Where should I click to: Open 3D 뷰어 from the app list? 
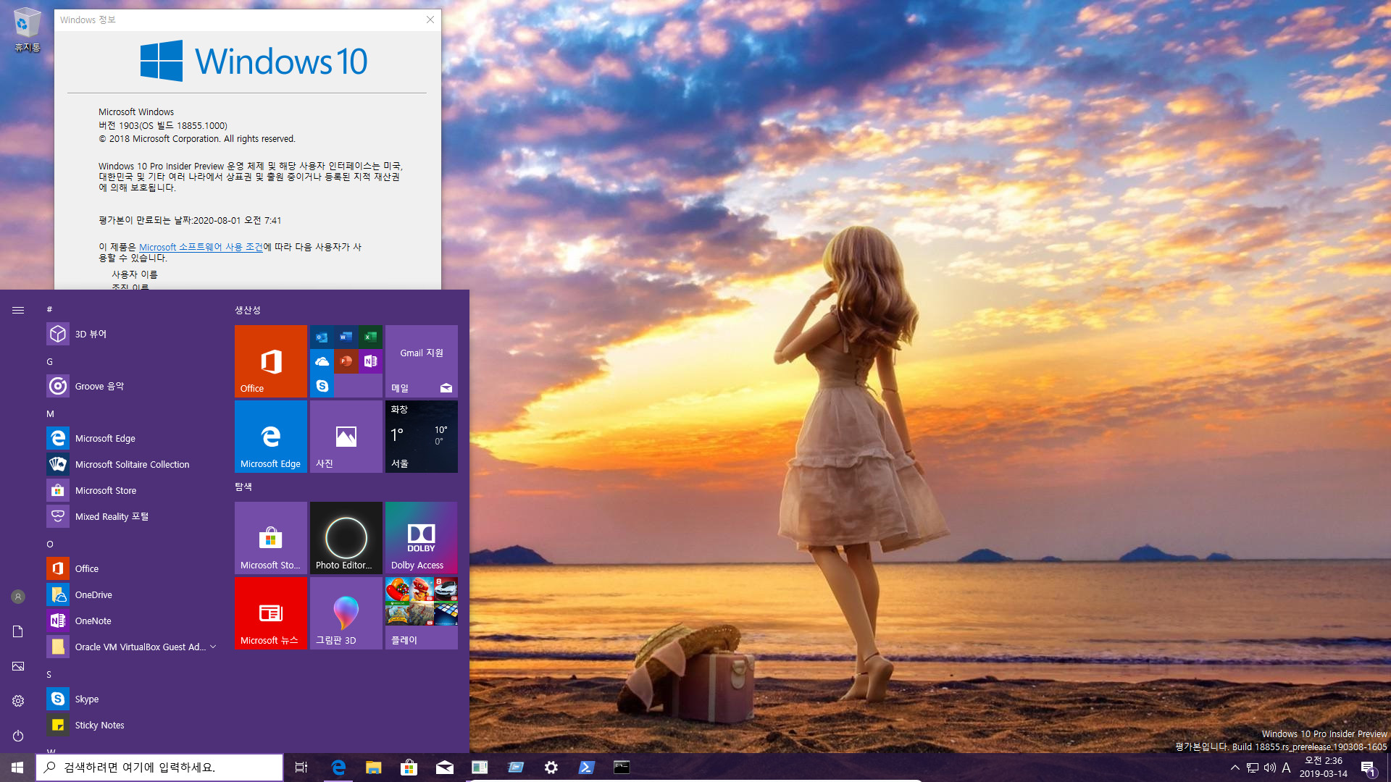coord(130,334)
